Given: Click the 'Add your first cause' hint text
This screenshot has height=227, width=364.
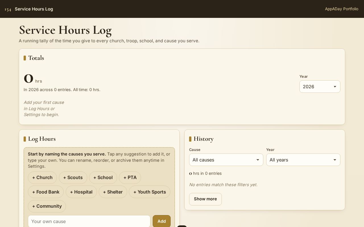Looking at the screenshot, I should [44, 108].
